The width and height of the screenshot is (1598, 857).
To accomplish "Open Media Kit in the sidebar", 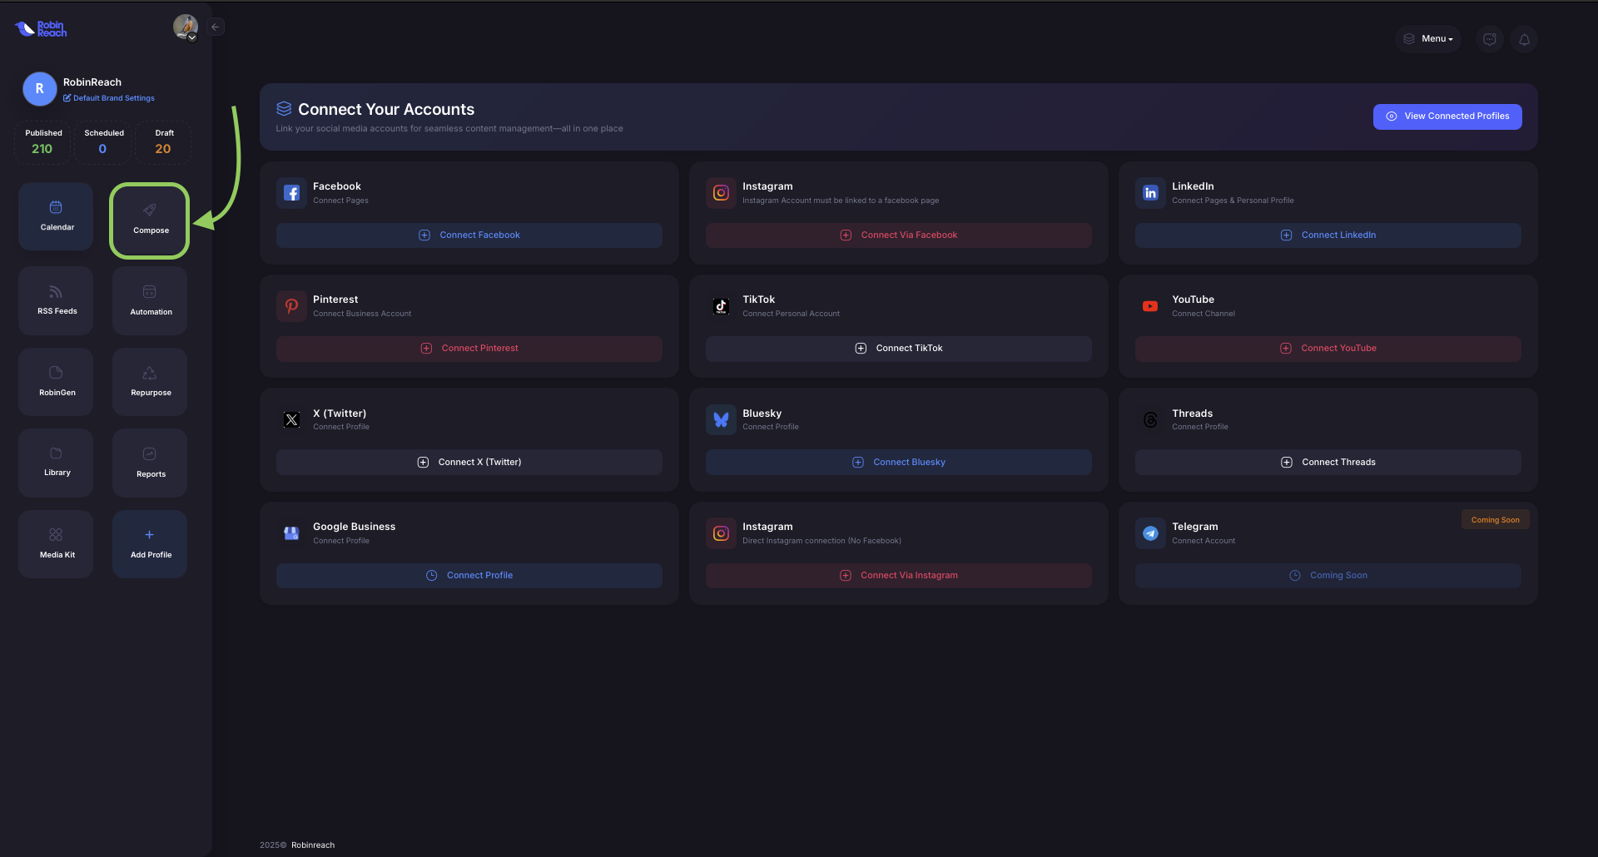I will (56, 543).
